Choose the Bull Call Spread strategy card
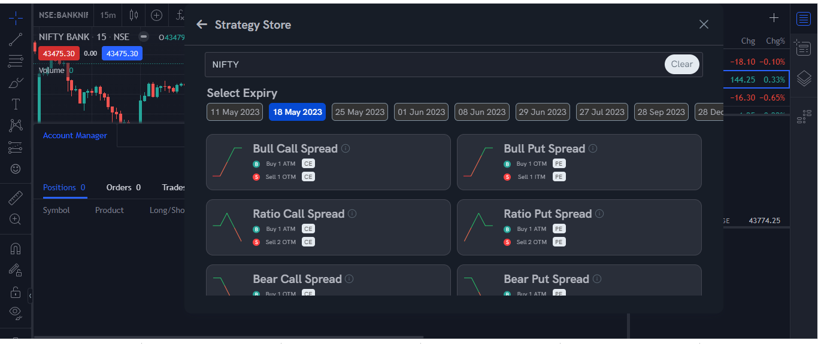Viewport: 818px width, 344px height. (x=328, y=162)
